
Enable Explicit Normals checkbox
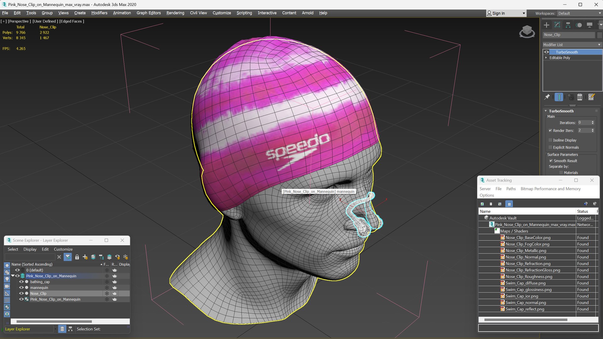pos(550,148)
